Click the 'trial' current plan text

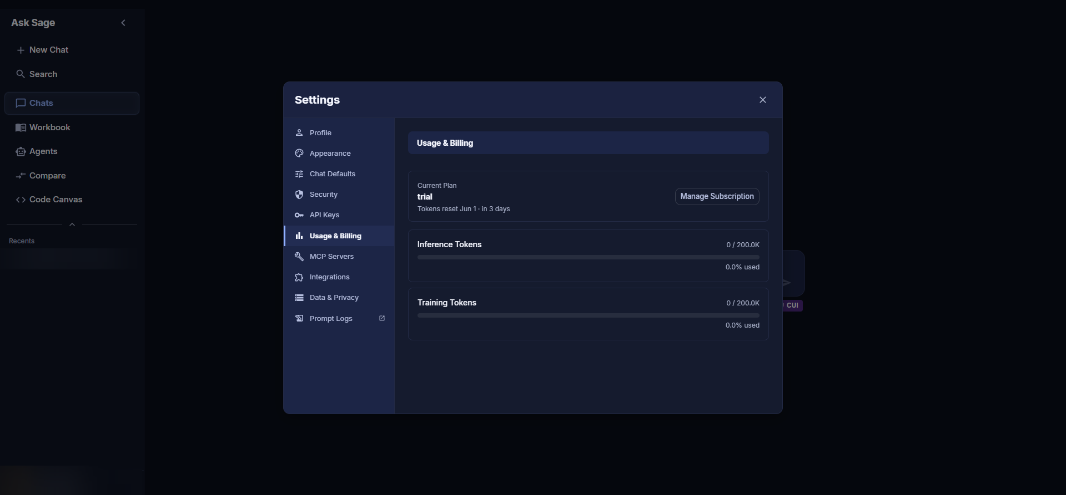click(425, 197)
